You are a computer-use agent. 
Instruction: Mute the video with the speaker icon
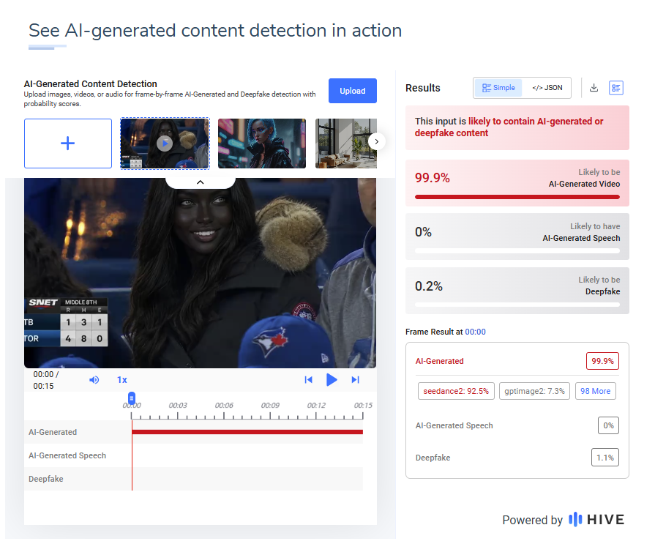(94, 380)
